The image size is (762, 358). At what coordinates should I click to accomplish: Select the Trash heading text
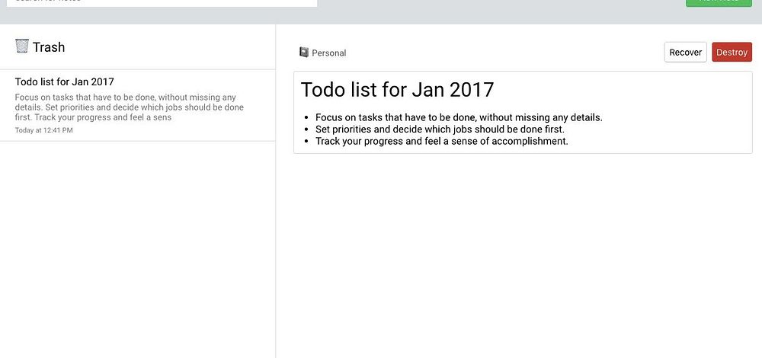[x=49, y=47]
